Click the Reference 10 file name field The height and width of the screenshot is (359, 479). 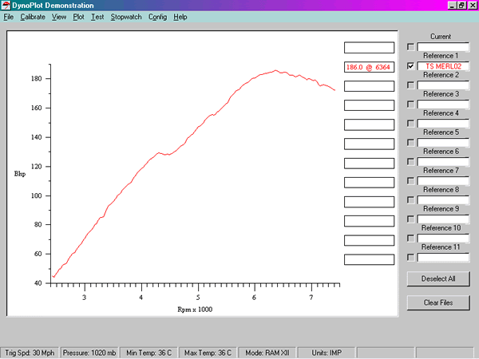tap(443, 239)
